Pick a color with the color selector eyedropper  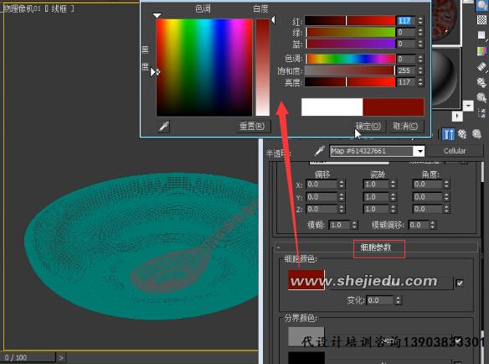[164, 127]
